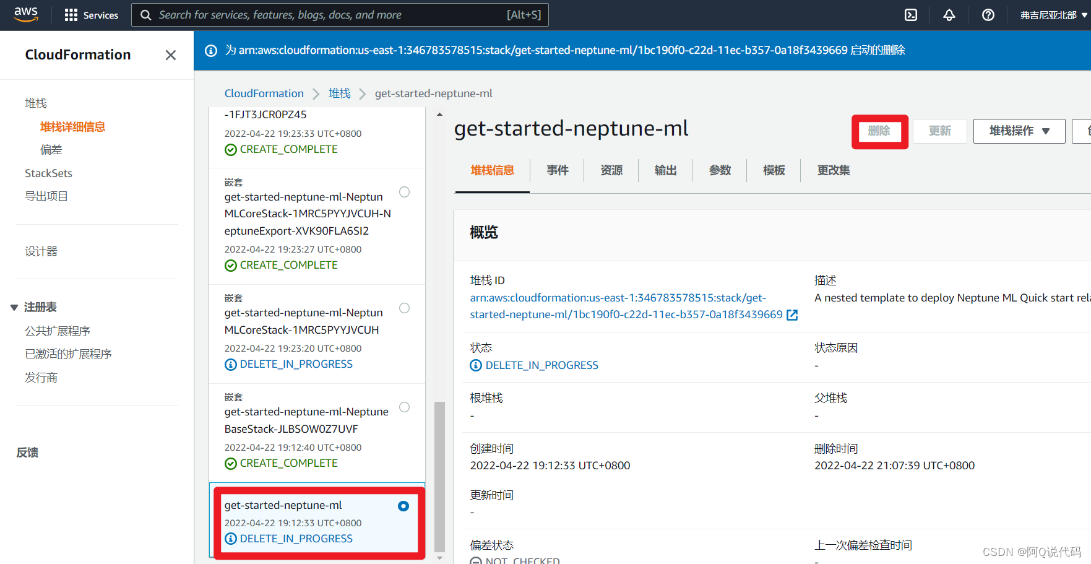Click the 更新 button
This screenshot has width=1091, height=564.
point(939,131)
